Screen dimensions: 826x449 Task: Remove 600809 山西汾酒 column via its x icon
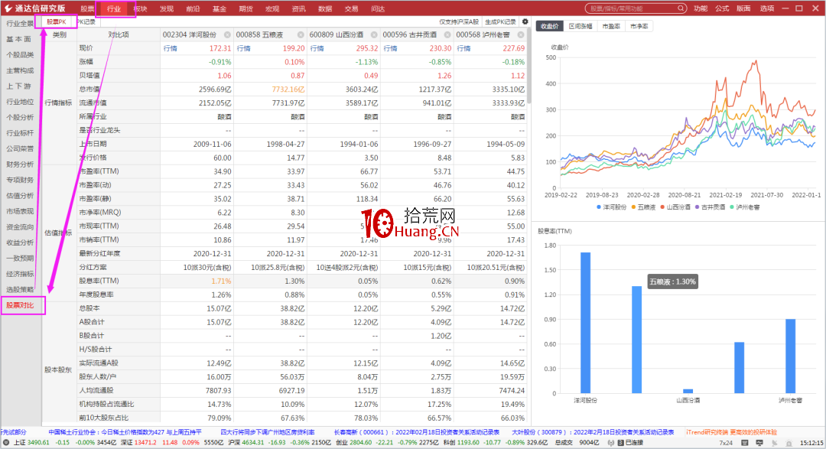(x=373, y=34)
